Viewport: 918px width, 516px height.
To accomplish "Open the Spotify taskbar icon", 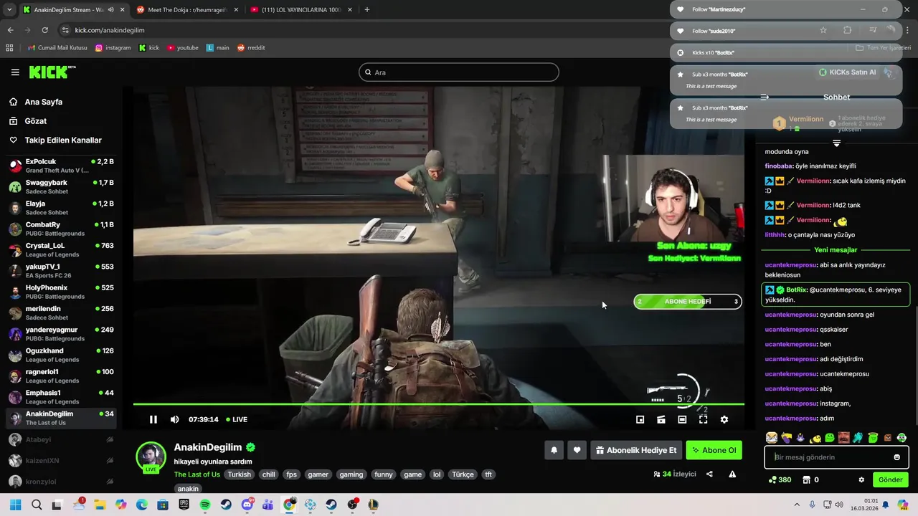I will [205, 505].
